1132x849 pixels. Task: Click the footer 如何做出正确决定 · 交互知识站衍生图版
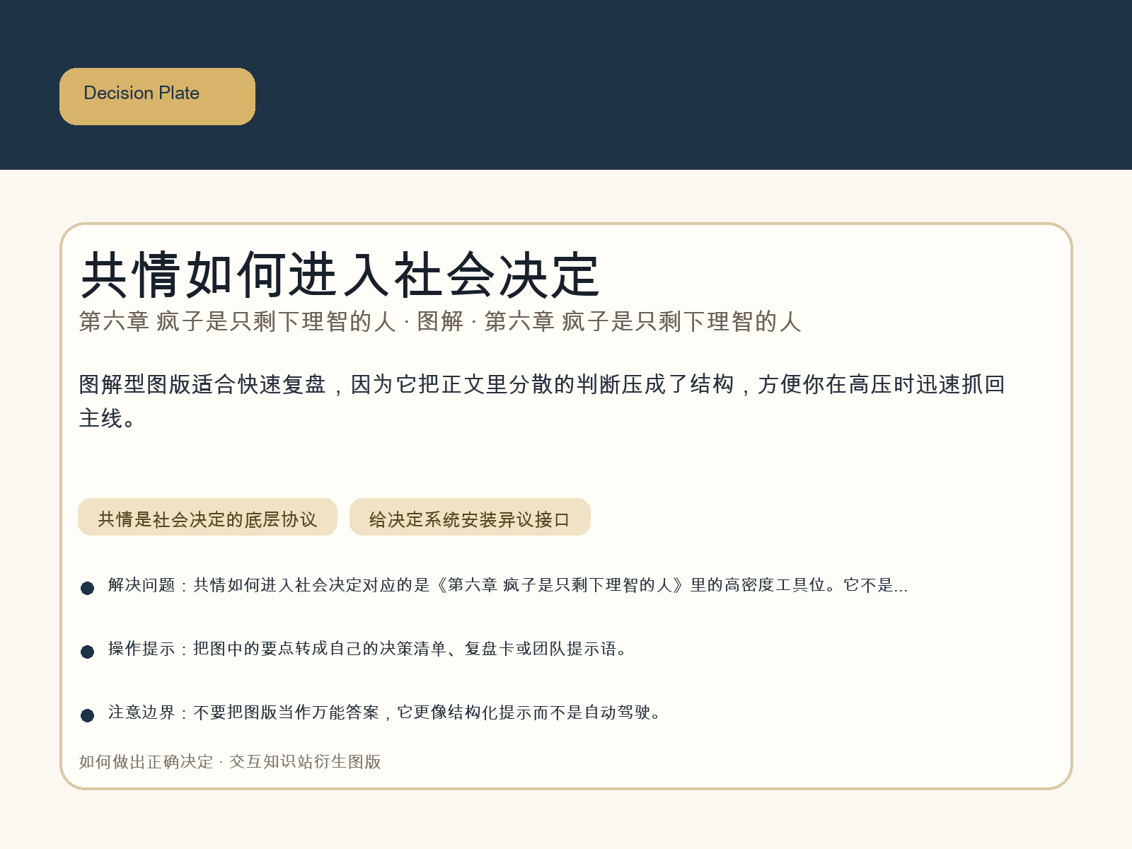pos(230,762)
